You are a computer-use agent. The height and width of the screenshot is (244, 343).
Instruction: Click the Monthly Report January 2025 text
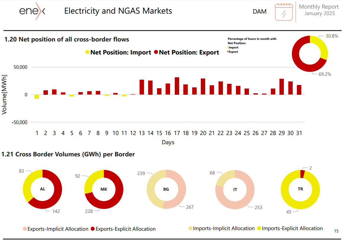click(x=319, y=10)
